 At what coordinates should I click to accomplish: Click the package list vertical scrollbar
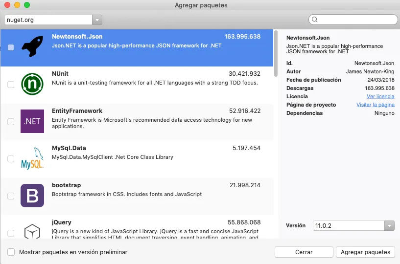click(x=276, y=54)
